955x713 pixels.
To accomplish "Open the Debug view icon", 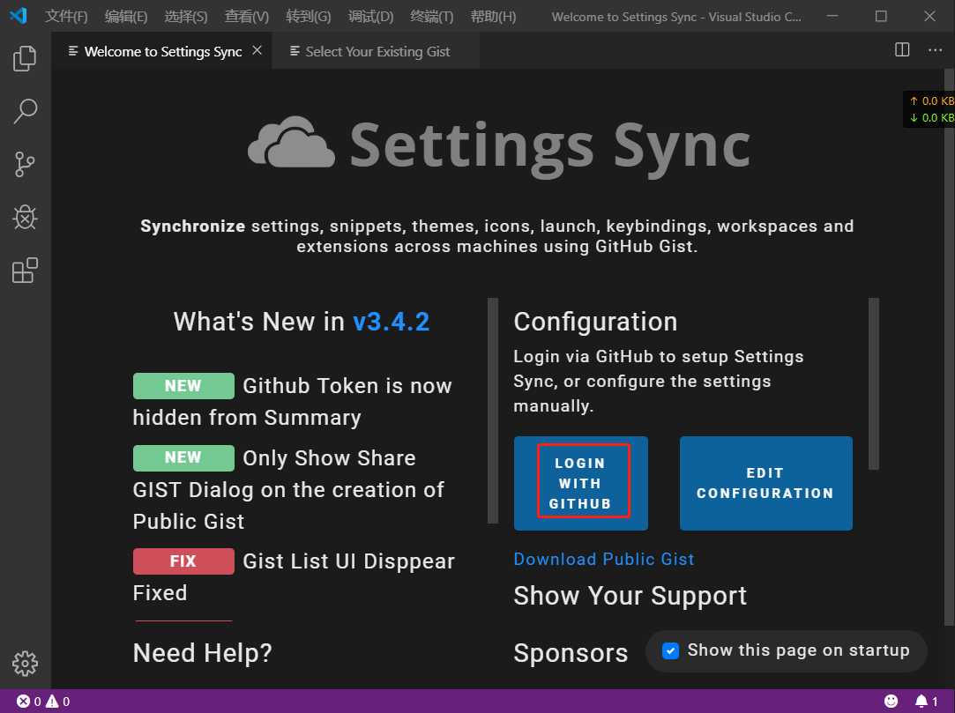I will tap(25, 218).
